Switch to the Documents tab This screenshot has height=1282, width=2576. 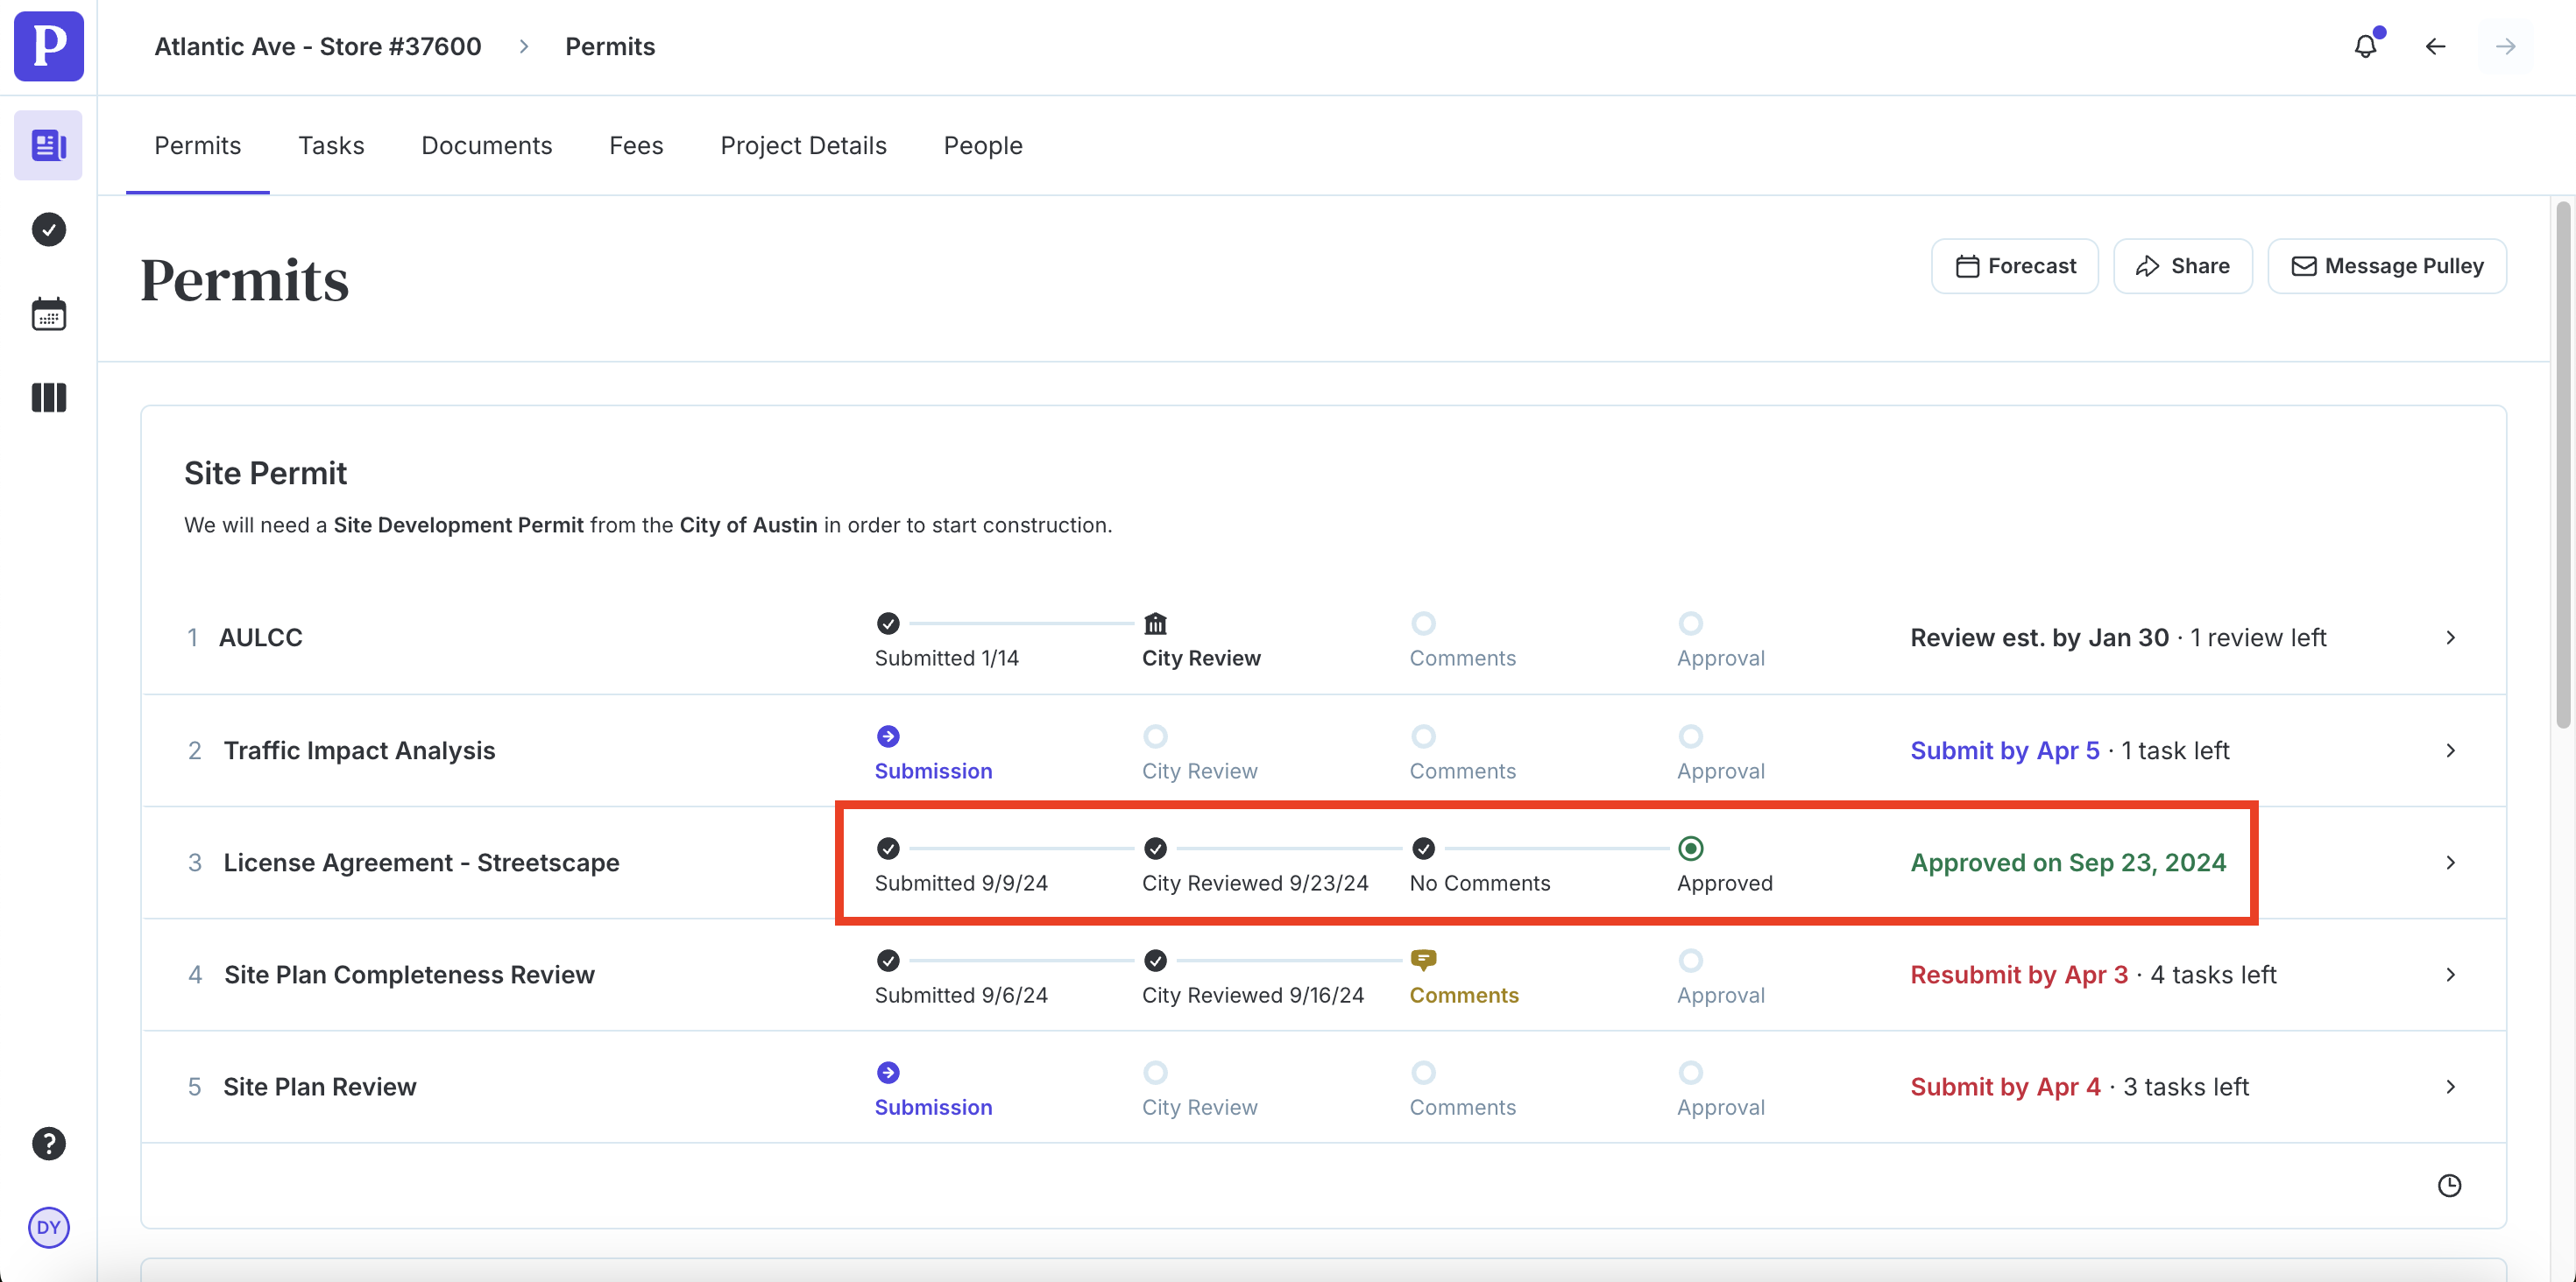point(486,146)
